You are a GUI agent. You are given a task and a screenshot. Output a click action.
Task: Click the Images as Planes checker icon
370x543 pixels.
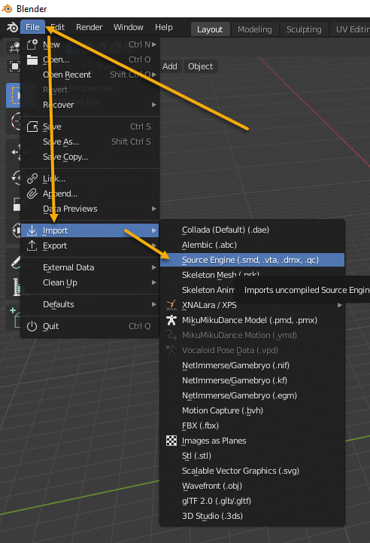[171, 441]
